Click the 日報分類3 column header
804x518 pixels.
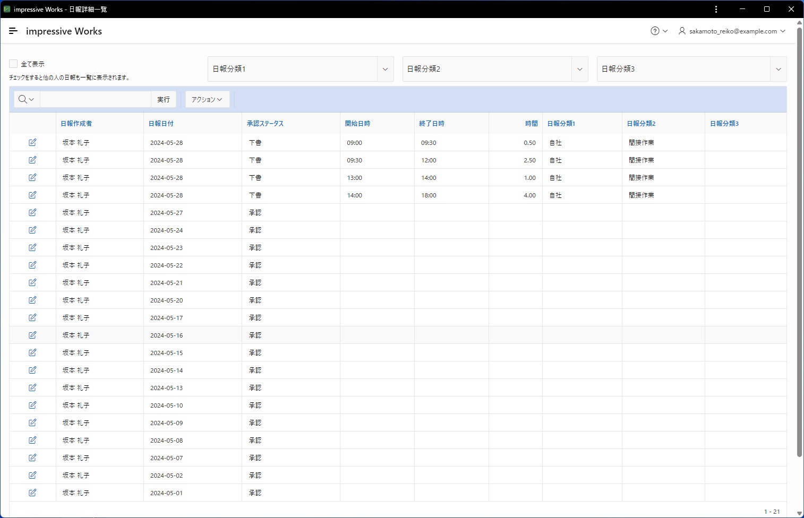tap(724, 123)
